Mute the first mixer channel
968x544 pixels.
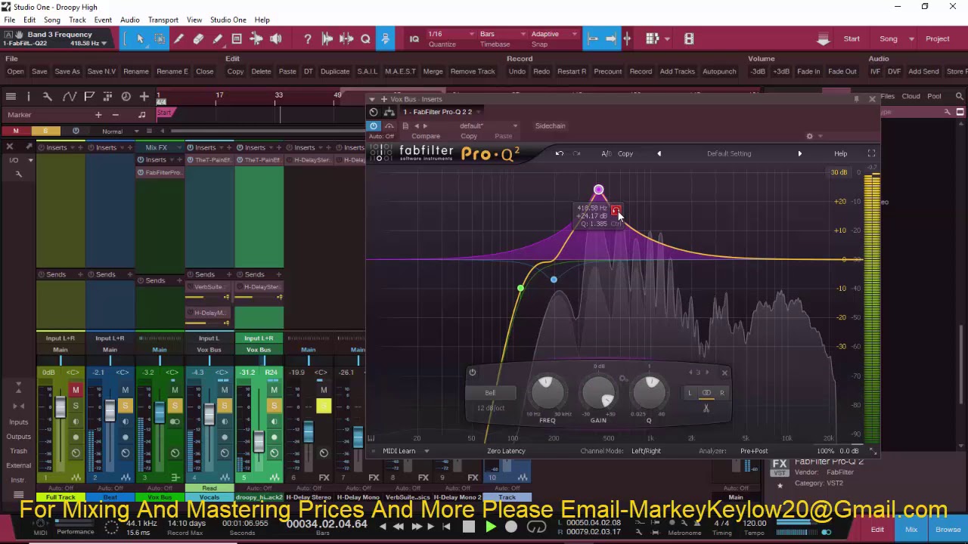pyautogui.click(x=76, y=390)
